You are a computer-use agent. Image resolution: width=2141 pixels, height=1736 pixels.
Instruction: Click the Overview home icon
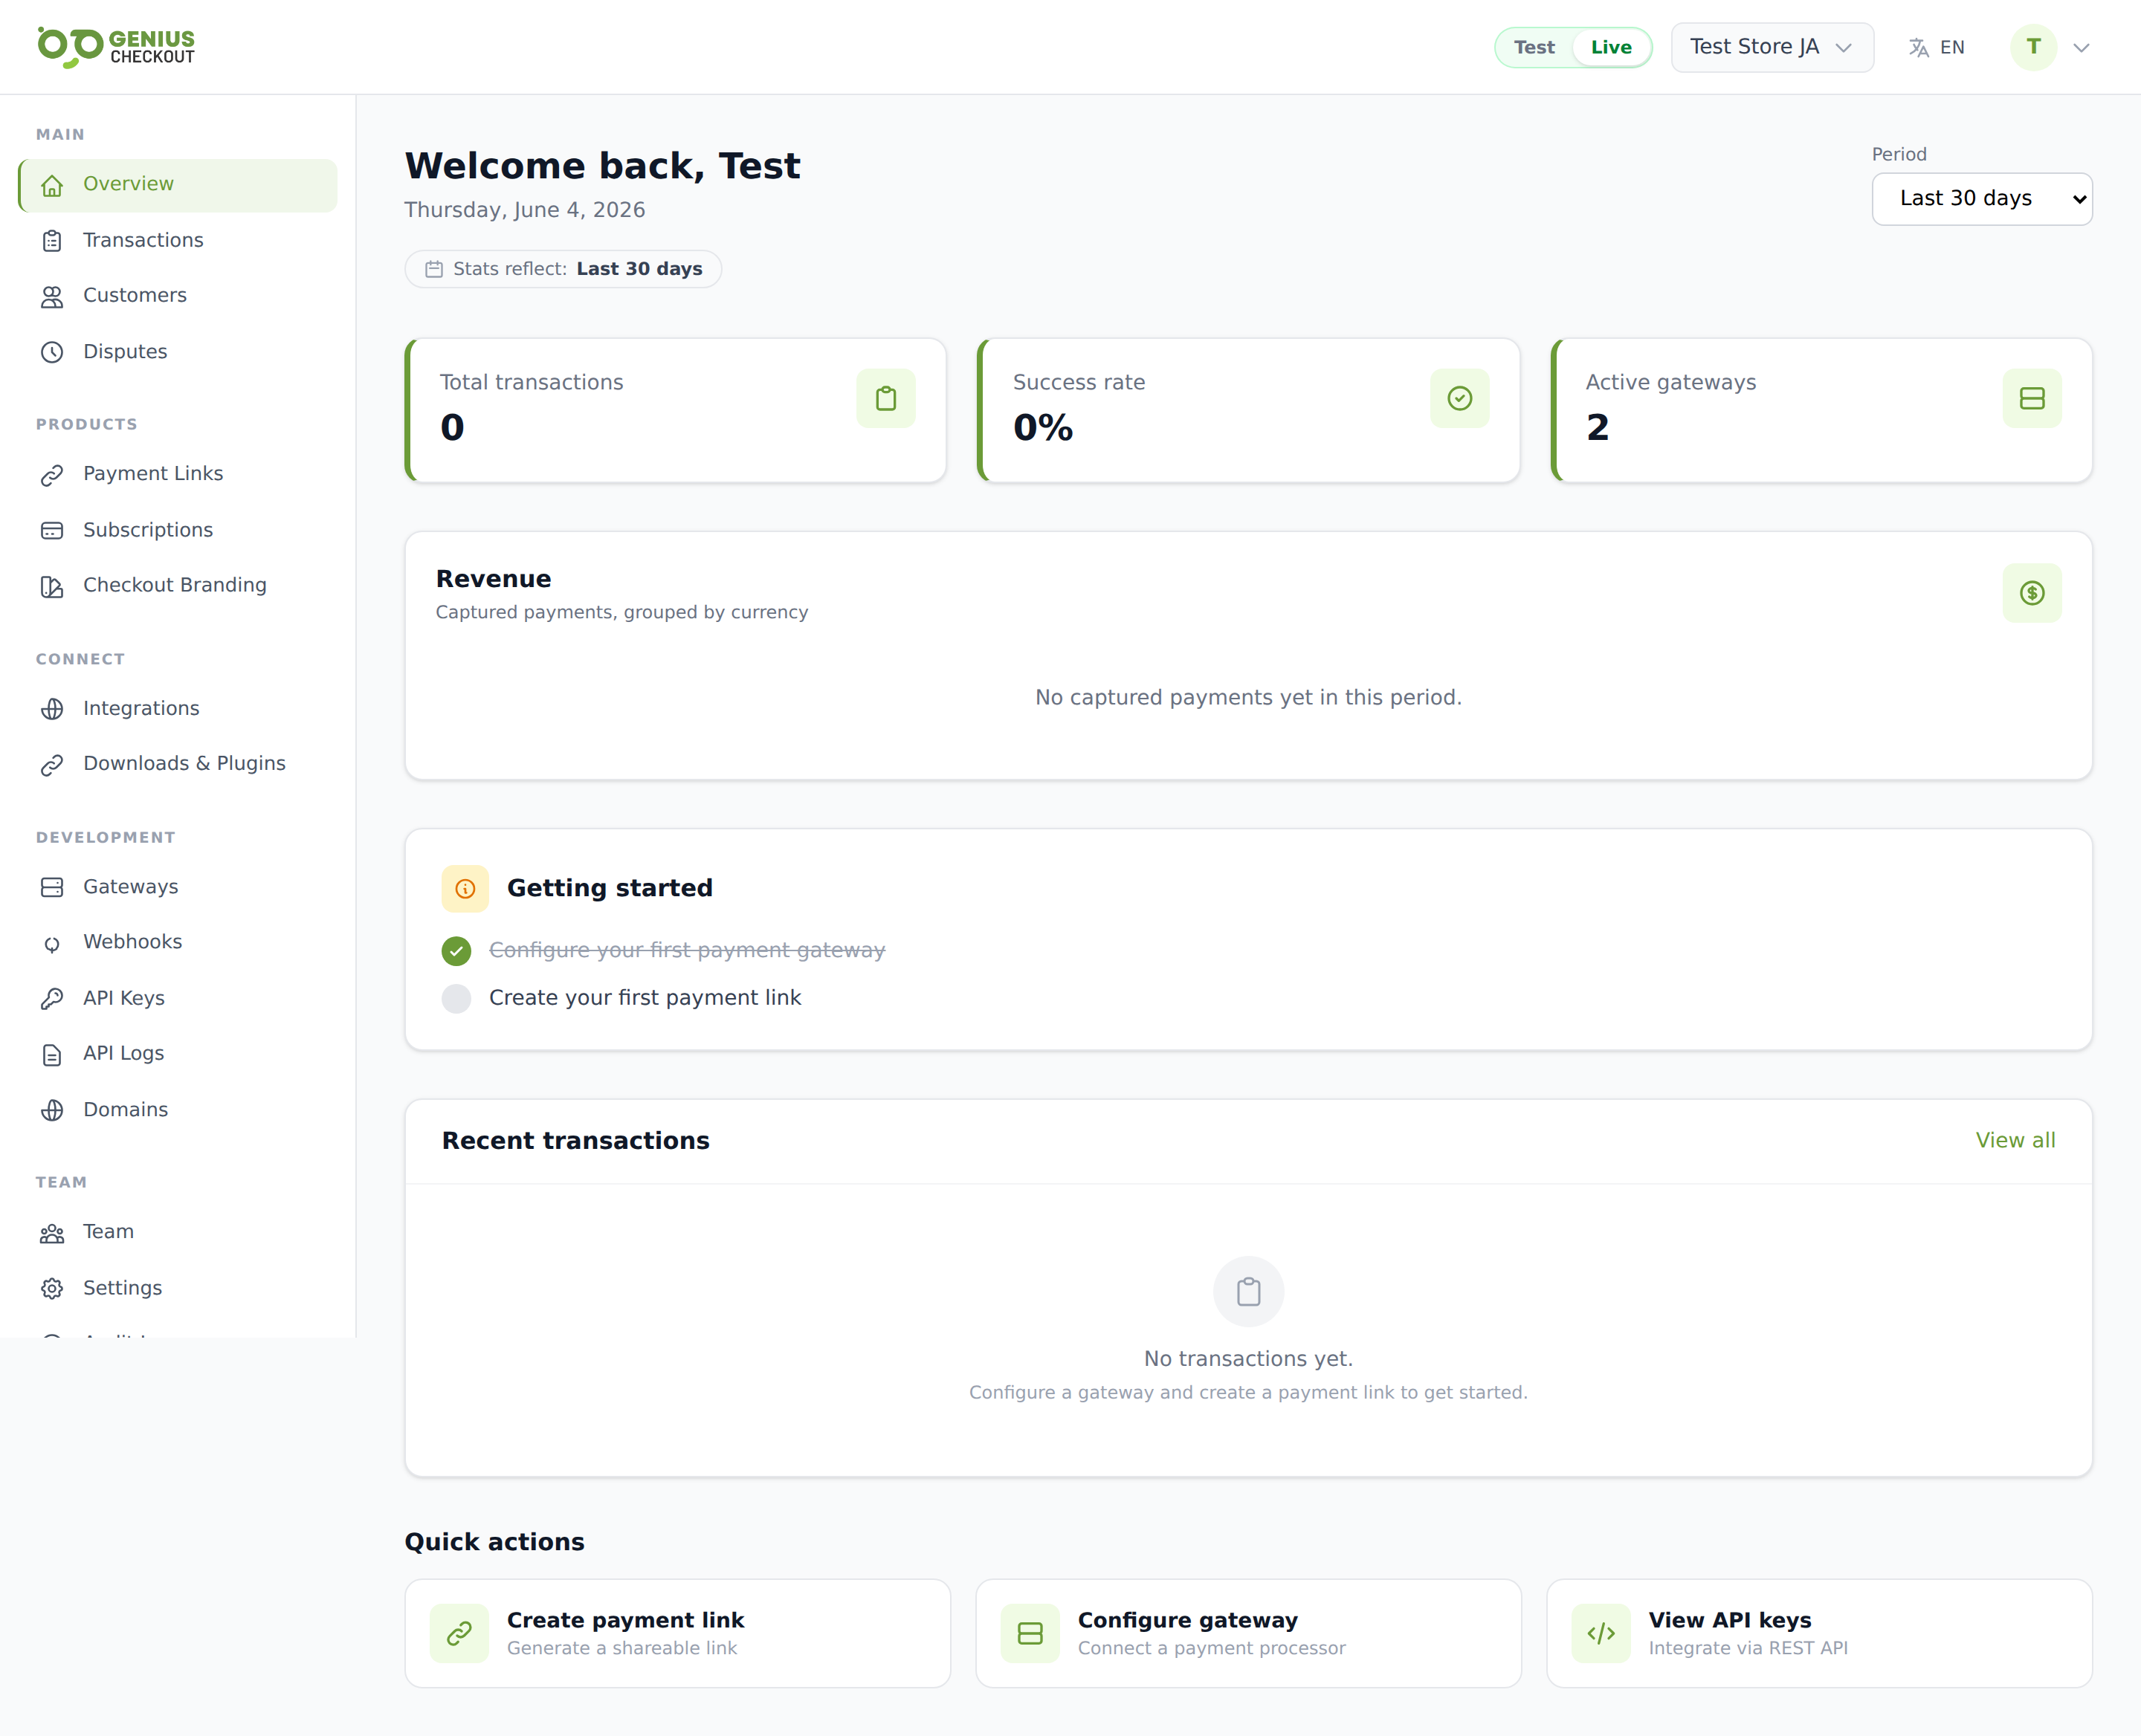pos(52,185)
